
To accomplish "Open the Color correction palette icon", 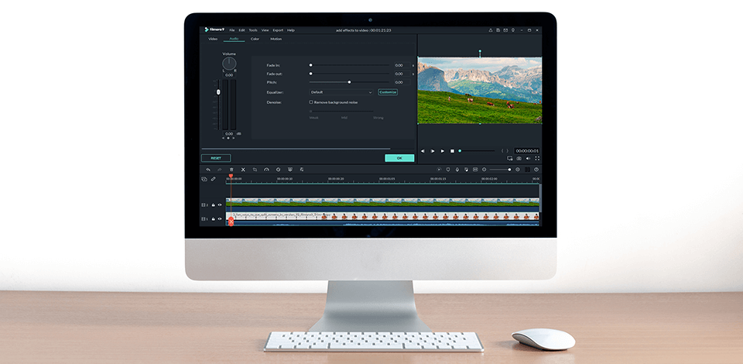I will tap(278, 169).
